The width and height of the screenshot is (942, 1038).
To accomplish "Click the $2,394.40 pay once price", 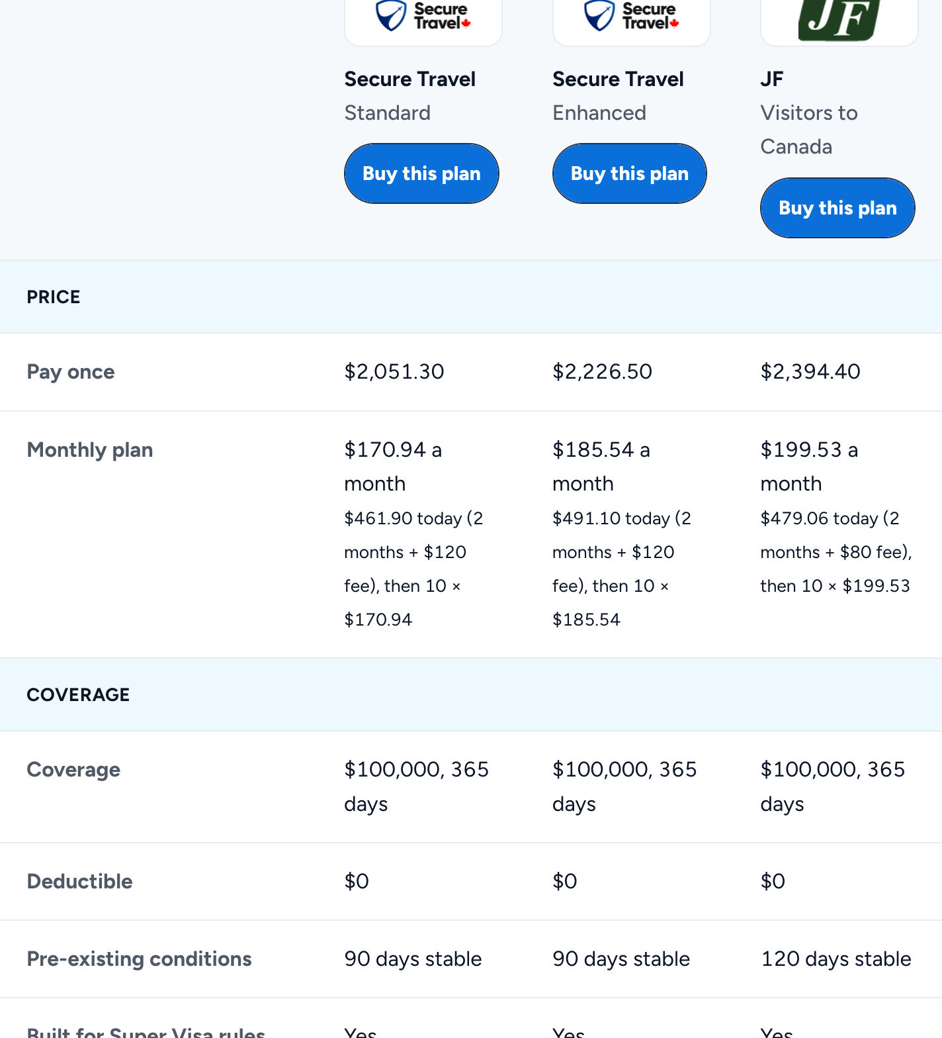I will click(x=810, y=371).
